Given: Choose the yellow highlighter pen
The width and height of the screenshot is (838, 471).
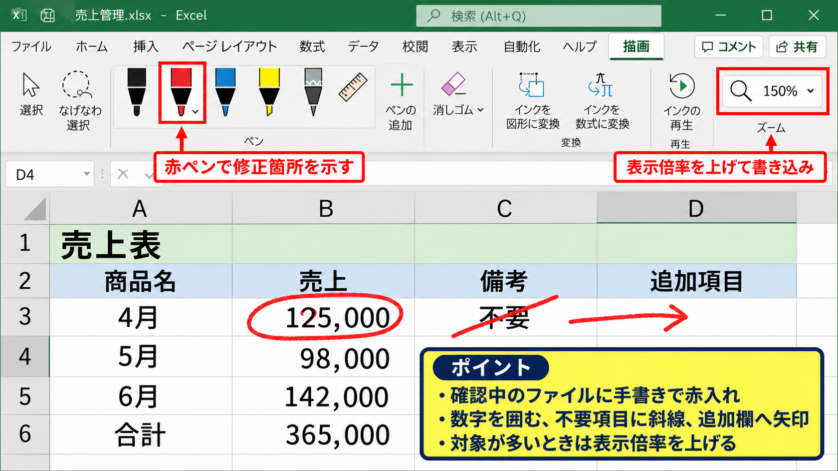Looking at the screenshot, I should point(269,92).
